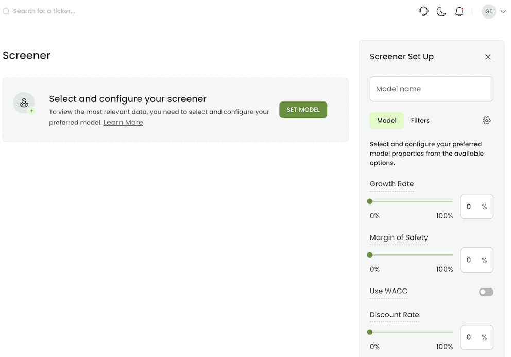Expand the profile account dropdown chevron
Screen dimensions: 511x357
pyautogui.click(x=503, y=11)
